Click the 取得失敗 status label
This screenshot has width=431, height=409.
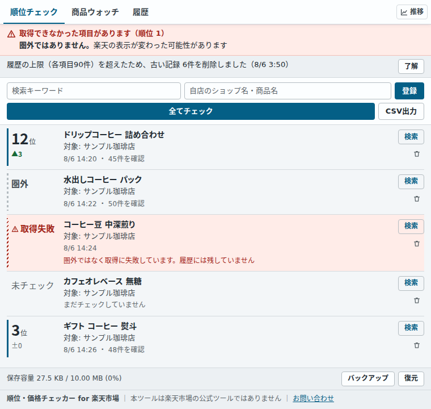tap(37, 229)
